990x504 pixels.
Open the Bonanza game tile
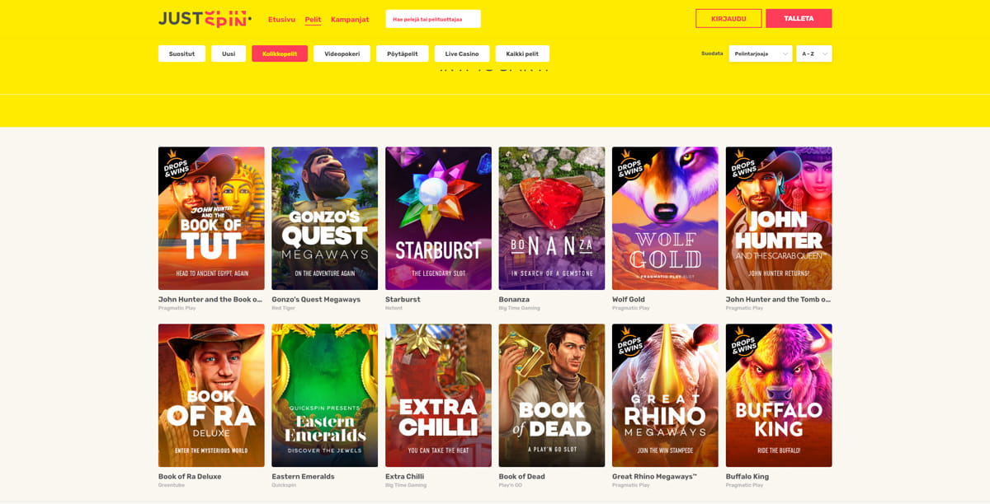pos(552,218)
